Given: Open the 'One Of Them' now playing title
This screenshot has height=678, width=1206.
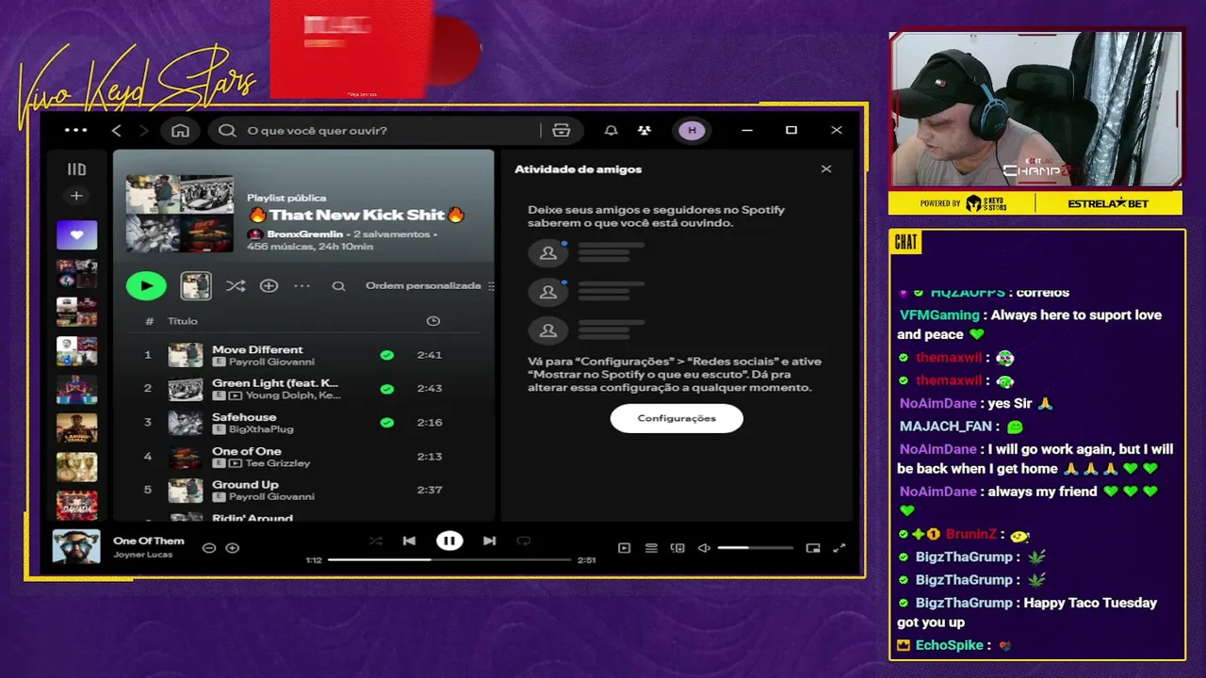Looking at the screenshot, I should point(149,541).
